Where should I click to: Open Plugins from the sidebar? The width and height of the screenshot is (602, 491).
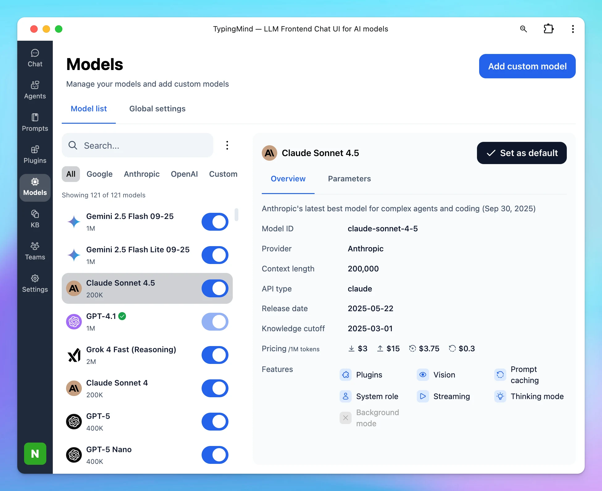click(x=35, y=155)
